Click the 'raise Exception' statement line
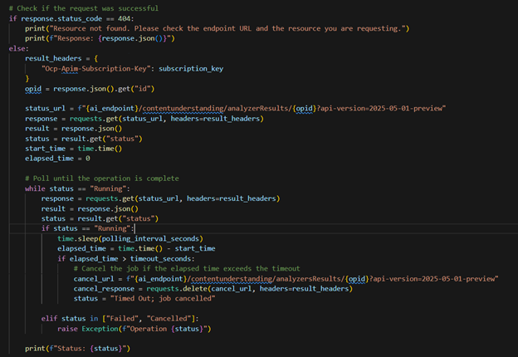Viewport: 518px width, 357px height. (133, 329)
